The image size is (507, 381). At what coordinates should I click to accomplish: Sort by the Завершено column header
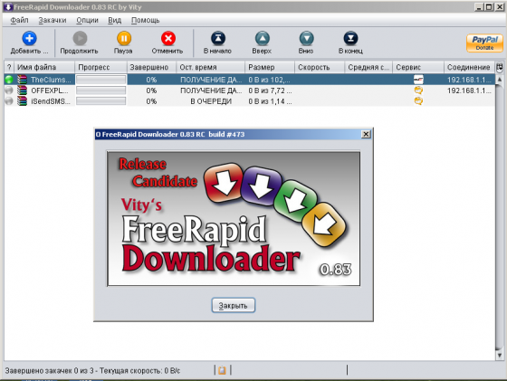152,67
